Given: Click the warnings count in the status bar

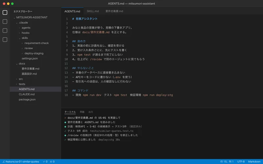Looking at the screenshot, I should (52, 162).
